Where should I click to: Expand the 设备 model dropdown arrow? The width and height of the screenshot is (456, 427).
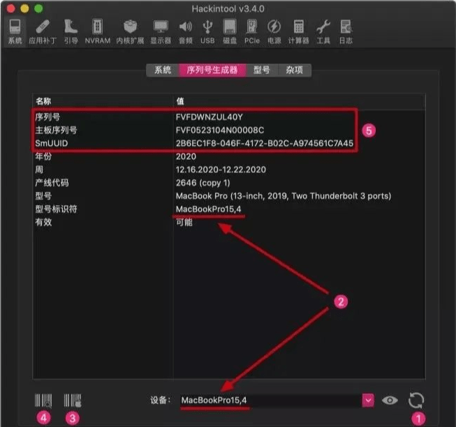[x=368, y=400]
